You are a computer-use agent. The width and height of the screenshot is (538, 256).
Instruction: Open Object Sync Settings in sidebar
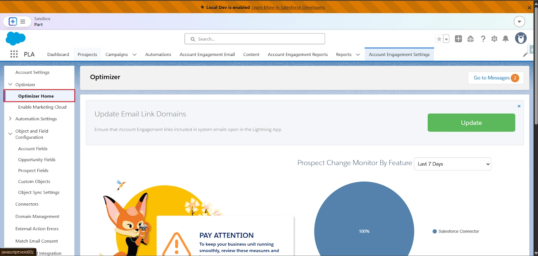tap(39, 192)
